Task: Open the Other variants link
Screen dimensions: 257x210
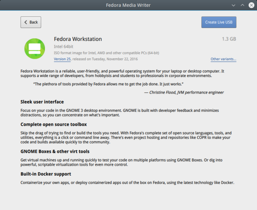Action: (x=223, y=59)
